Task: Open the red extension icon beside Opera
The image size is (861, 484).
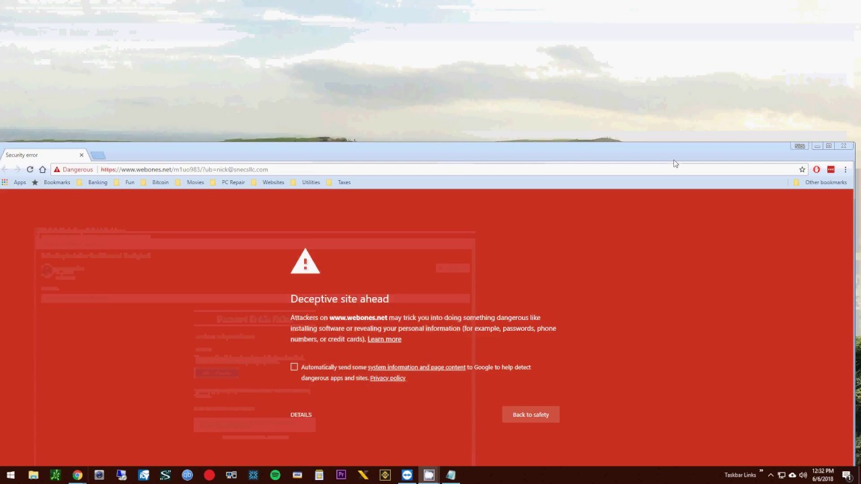Action: (831, 169)
